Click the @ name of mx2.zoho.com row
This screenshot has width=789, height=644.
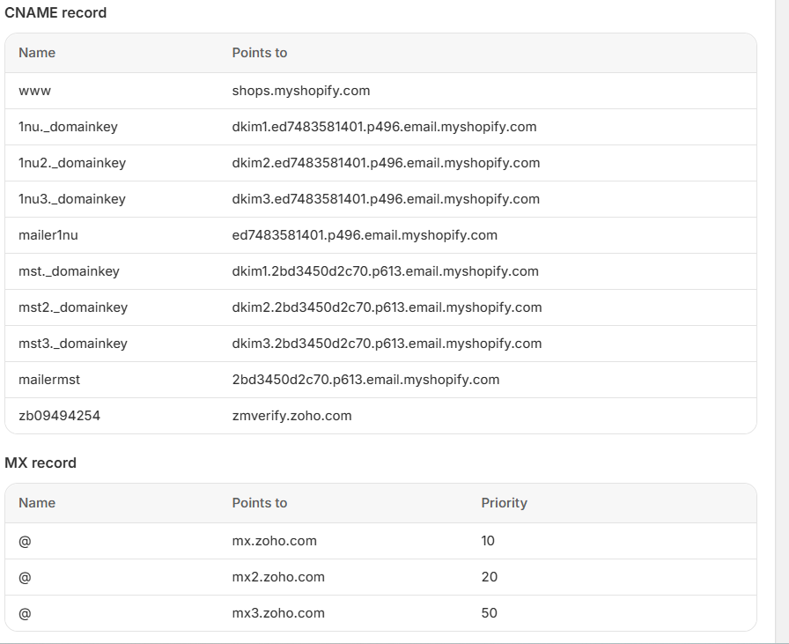pyautogui.click(x=25, y=578)
